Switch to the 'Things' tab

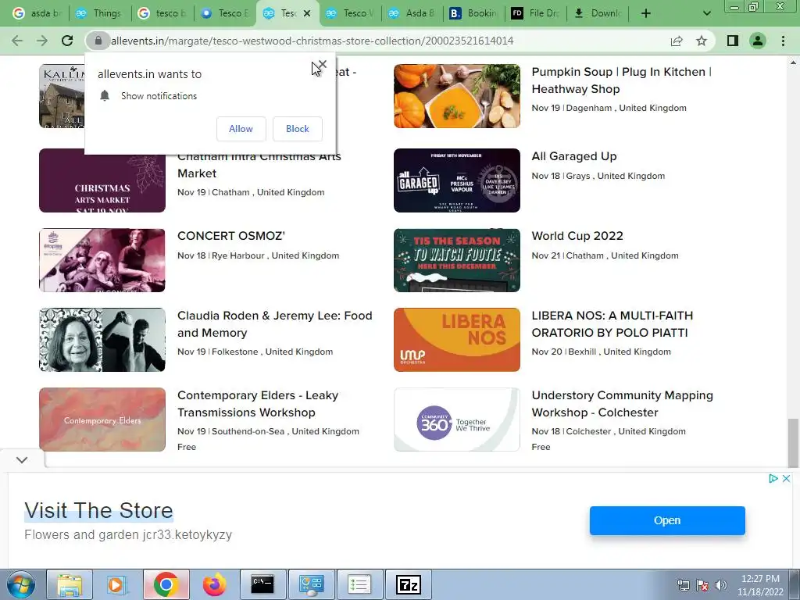click(x=99, y=13)
